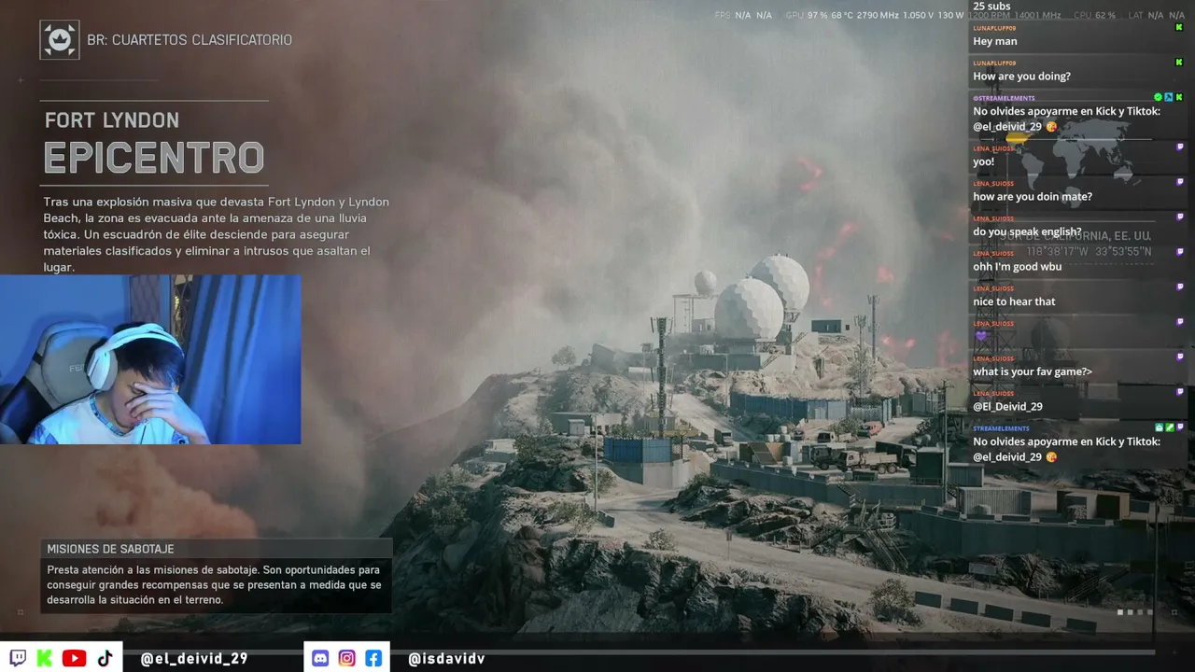Image resolution: width=1195 pixels, height=672 pixels.
Task: Click the Fort Lyndon story description paragraph
Action: click(x=217, y=234)
